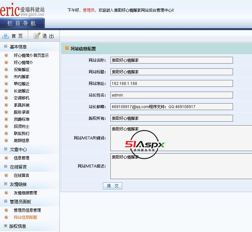Screen dimensions: 252x232
Task: Open the 市内搬家 link
Action: coord(22,77)
